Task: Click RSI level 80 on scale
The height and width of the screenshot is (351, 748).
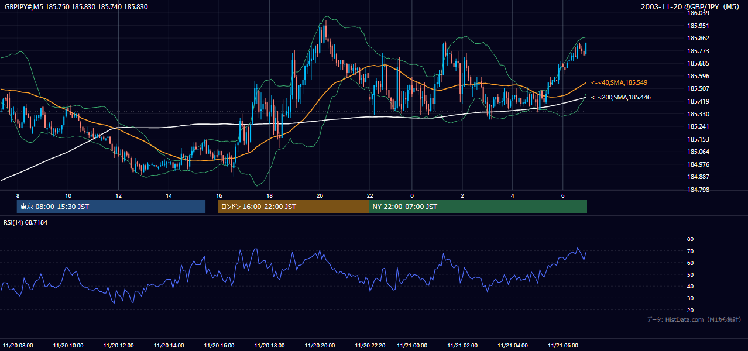Action: click(691, 239)
